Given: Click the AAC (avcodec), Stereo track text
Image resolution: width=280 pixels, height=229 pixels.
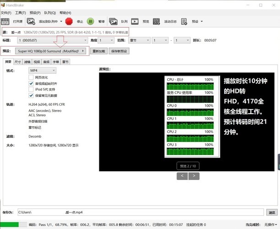Looking at the screenshot, I should 45,111.
